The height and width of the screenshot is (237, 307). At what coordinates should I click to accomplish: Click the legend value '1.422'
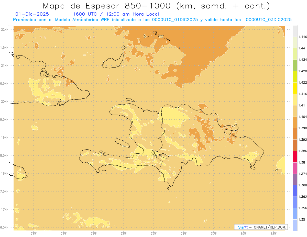(x=303, y=82)
